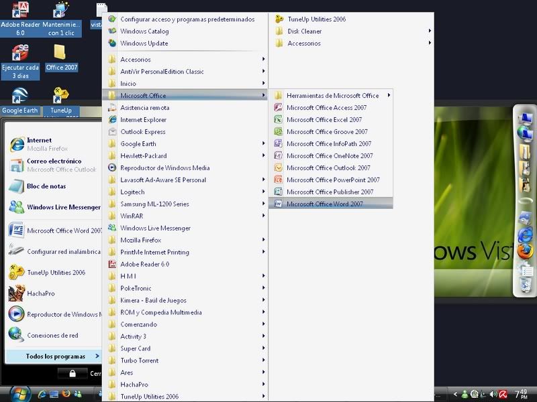537x402 pixels.
Task: Open Comenzando program folder
Action: [185, 324]
